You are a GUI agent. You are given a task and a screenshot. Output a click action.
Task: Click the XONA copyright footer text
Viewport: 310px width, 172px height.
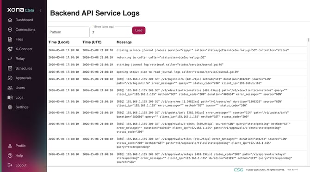pos(265,170)
